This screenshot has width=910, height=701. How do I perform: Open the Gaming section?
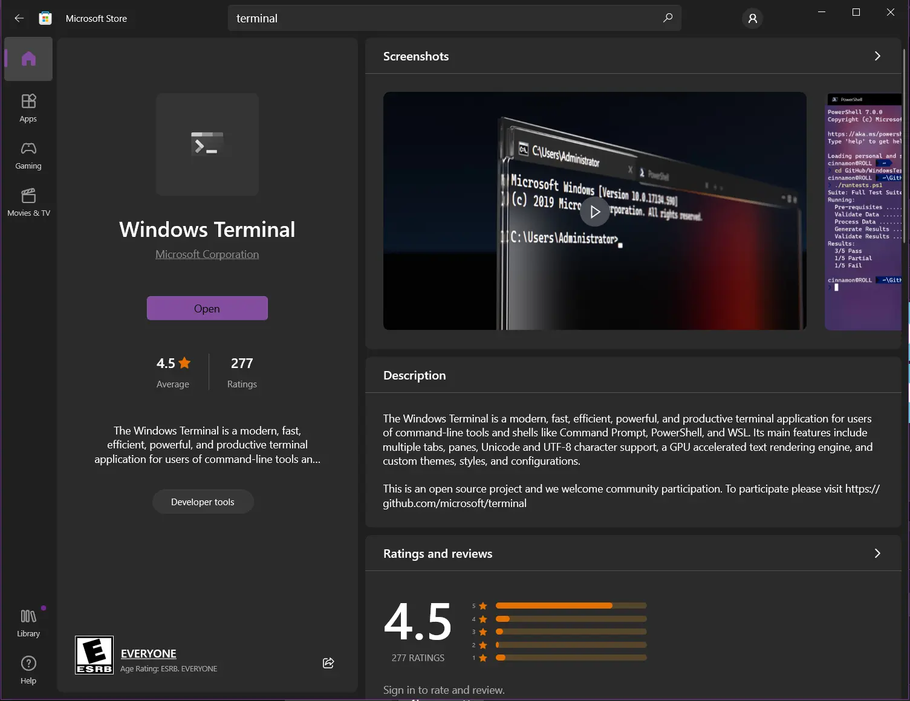[28, 155]
